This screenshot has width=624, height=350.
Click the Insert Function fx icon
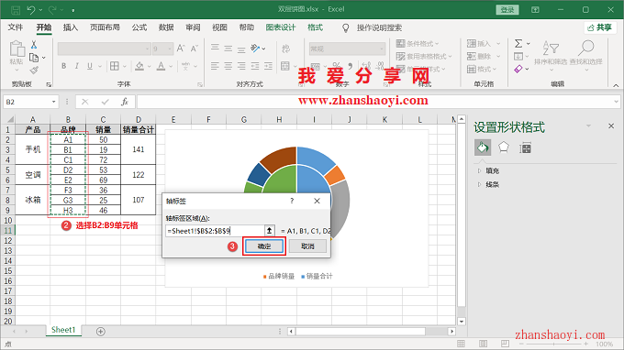125,102
